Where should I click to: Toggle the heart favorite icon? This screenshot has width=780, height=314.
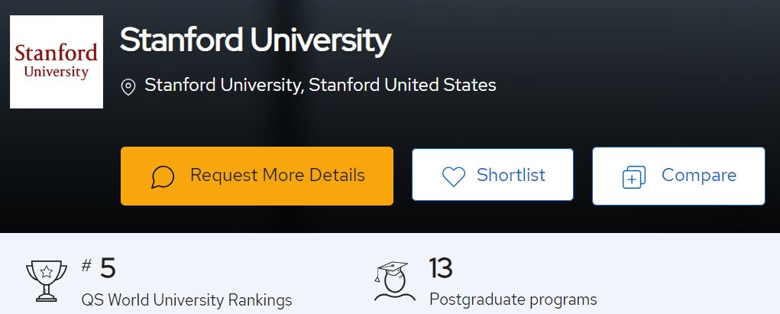click(454, 176)
